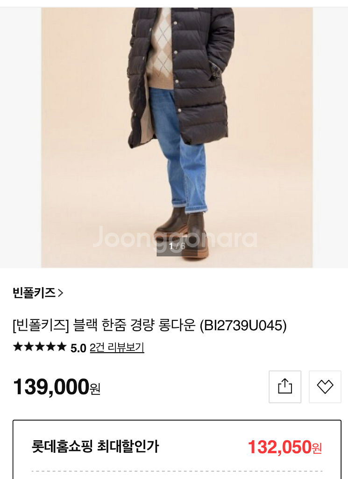Image resolution: width=348 pixels, height=479 pixels.
Task: Open the 빈폴키즈 brand chevron arrow
Action: pyautogui.click(x=60, y=293)
